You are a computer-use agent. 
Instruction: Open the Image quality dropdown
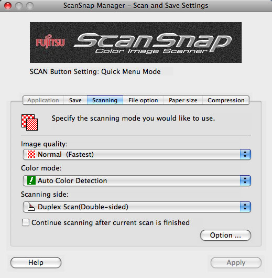[x=137, y=154]
